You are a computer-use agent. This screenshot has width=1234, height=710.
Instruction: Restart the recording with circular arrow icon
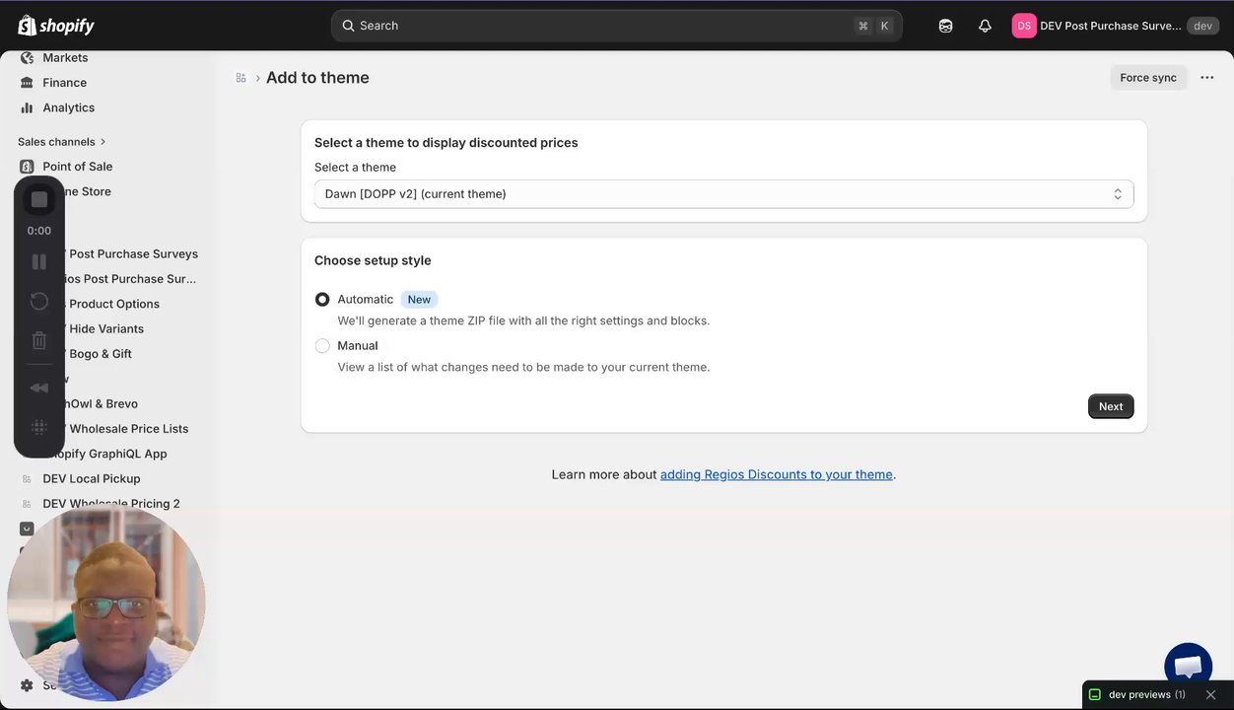point(39,301)
